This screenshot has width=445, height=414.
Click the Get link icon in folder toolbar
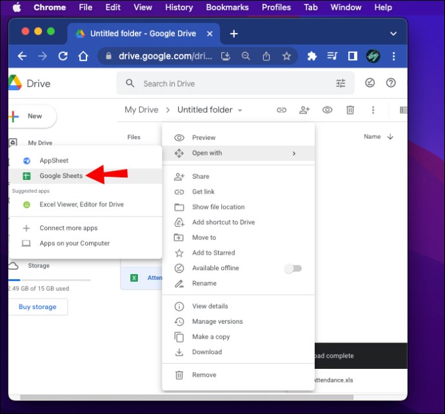(281, 110)
